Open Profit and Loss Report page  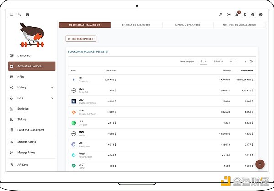click(x=31, y=130)
